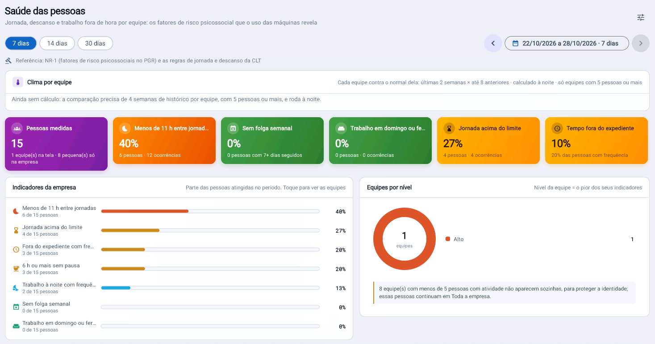Expand 6 h ou mais sem pausa indicator row
The image size is (655, 344).
[179, 269]
